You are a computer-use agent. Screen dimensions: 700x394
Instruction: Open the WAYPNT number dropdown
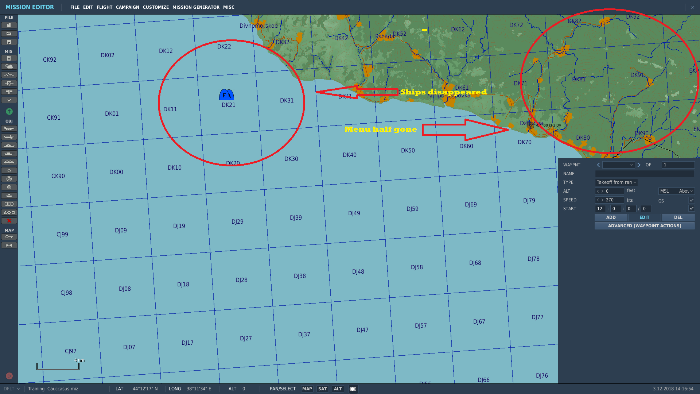tap(618, 165)
